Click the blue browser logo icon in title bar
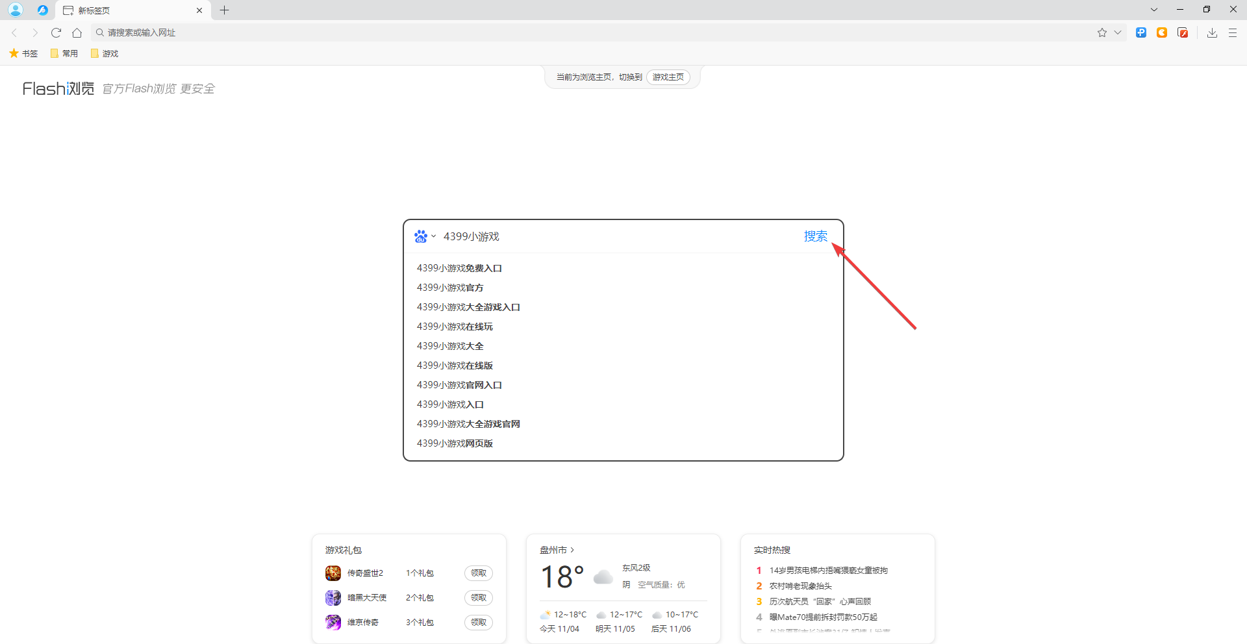1247x644 pixels. [x=43, y=10]
